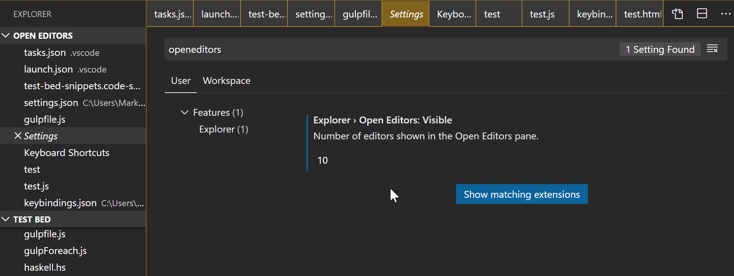Collapse the Test Bed folder section

[6, 219]
